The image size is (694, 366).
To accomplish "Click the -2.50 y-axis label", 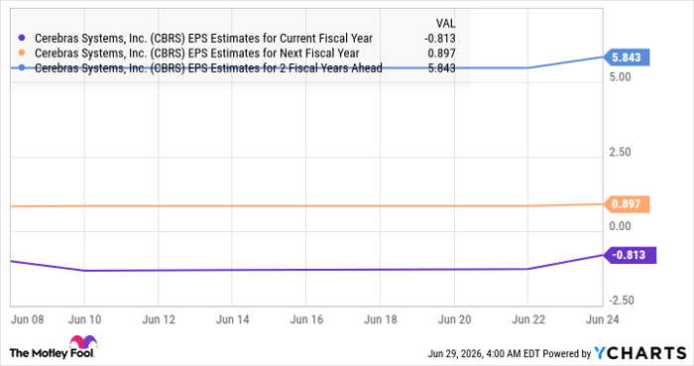I will [622, 301].
